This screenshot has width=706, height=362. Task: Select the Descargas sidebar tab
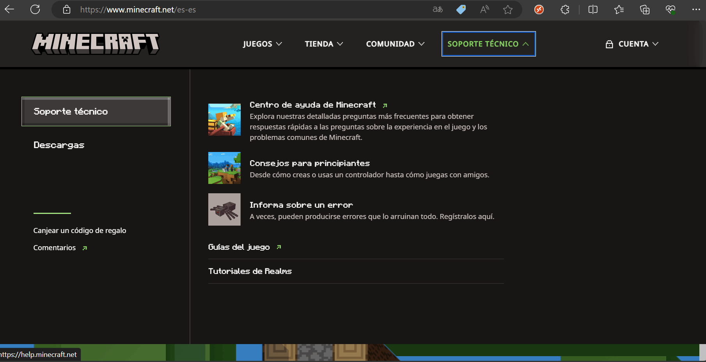(59, 145)
